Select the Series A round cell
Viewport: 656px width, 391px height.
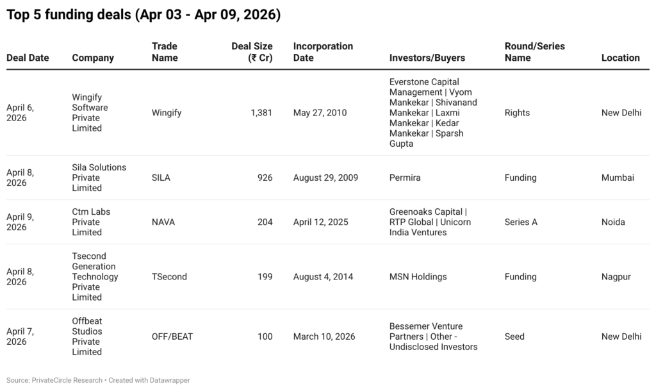pyautogui.click(x=521, y=222)
